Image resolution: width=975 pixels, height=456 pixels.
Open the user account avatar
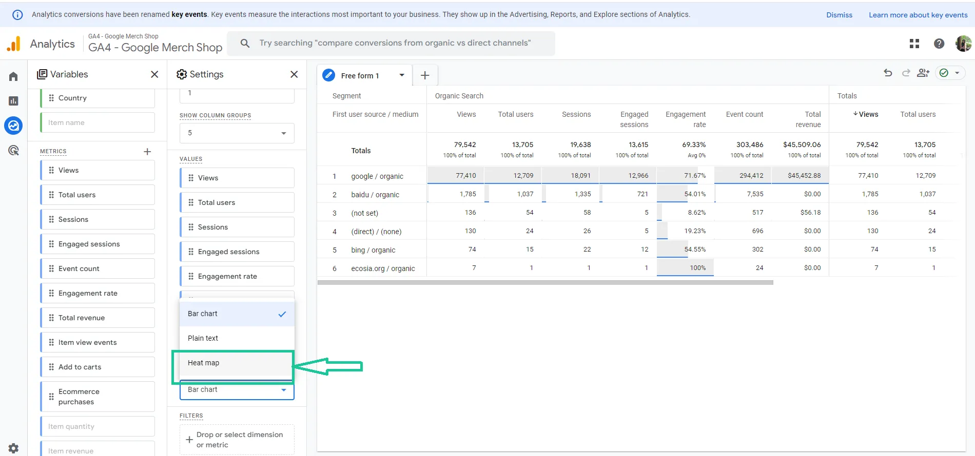[x=963, y=44]
